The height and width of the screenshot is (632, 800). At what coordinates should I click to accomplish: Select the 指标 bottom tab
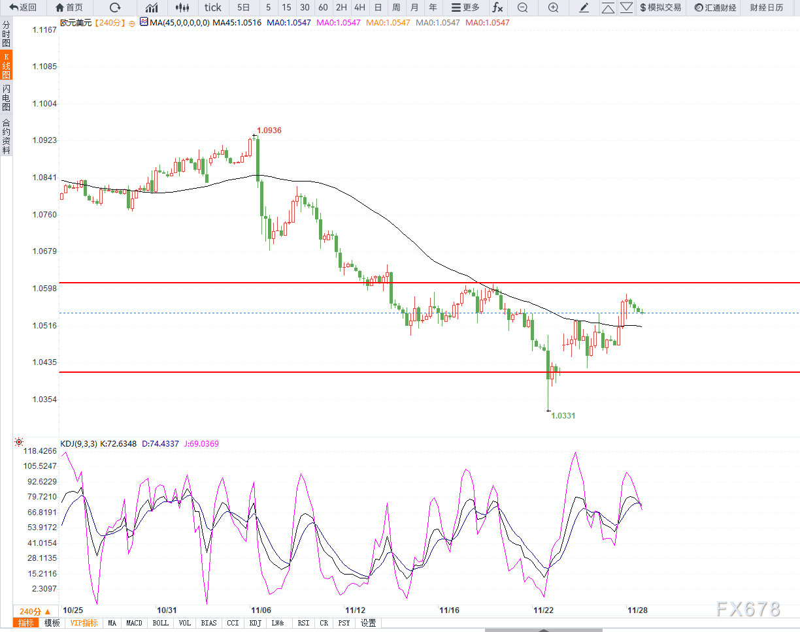[x=26, y=624]
